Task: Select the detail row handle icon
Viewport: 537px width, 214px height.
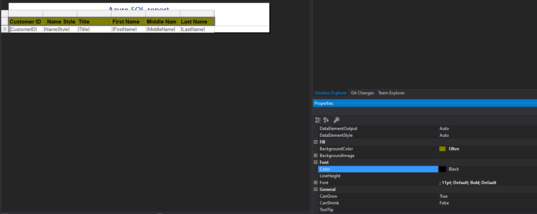Action: (5, 29)
